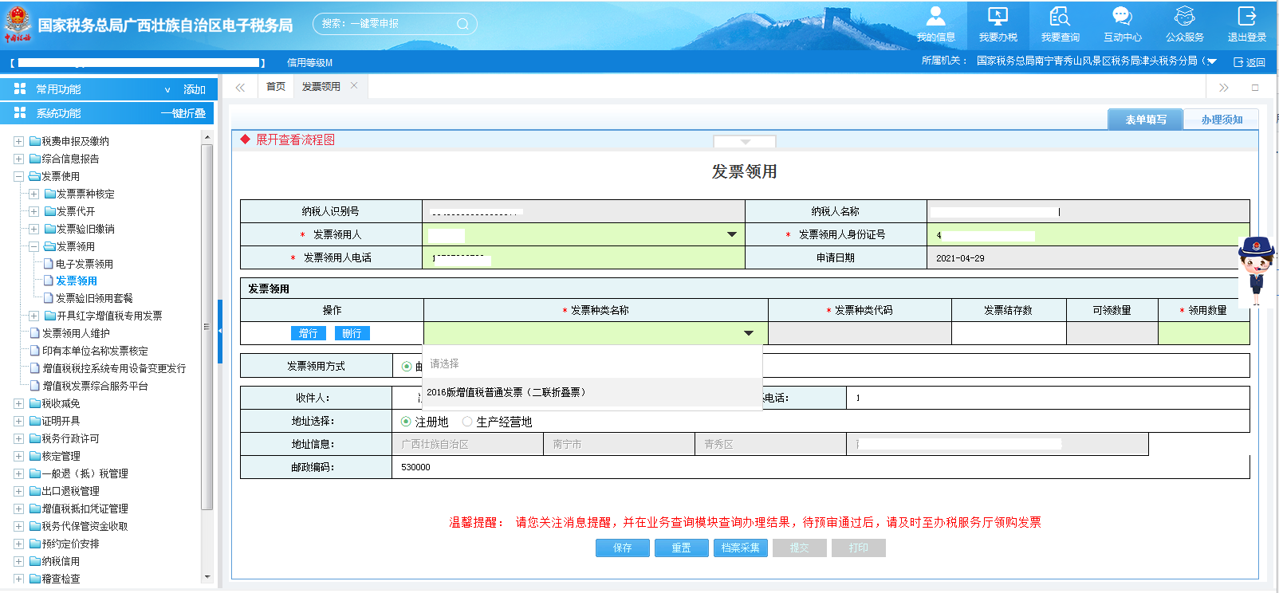Image resolution: width=1279 pixels, height=593 pixels.
Task: Click 退出登录 logout icon
Action: coord(1246,18)
